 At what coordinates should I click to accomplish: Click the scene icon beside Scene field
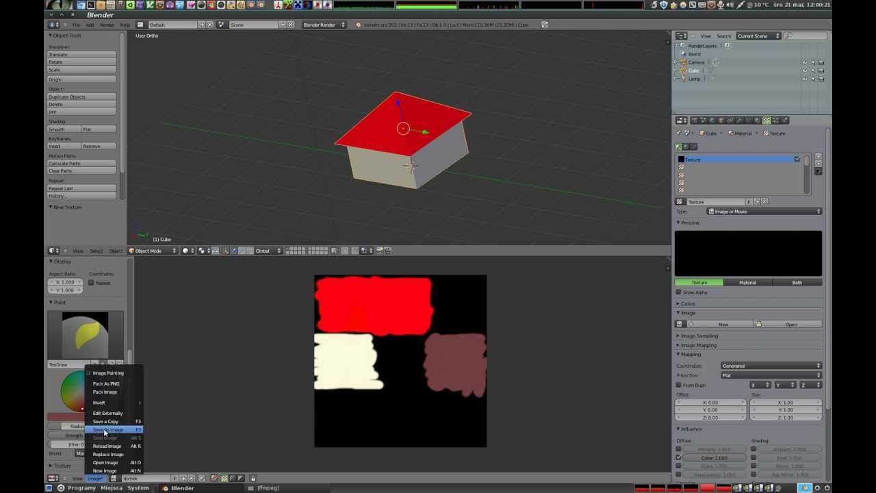221,25
